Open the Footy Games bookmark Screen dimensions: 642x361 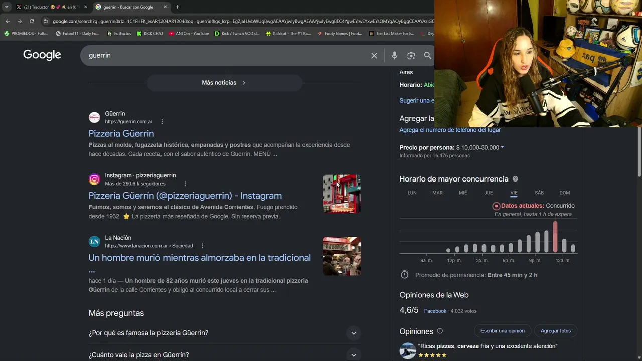340,34
